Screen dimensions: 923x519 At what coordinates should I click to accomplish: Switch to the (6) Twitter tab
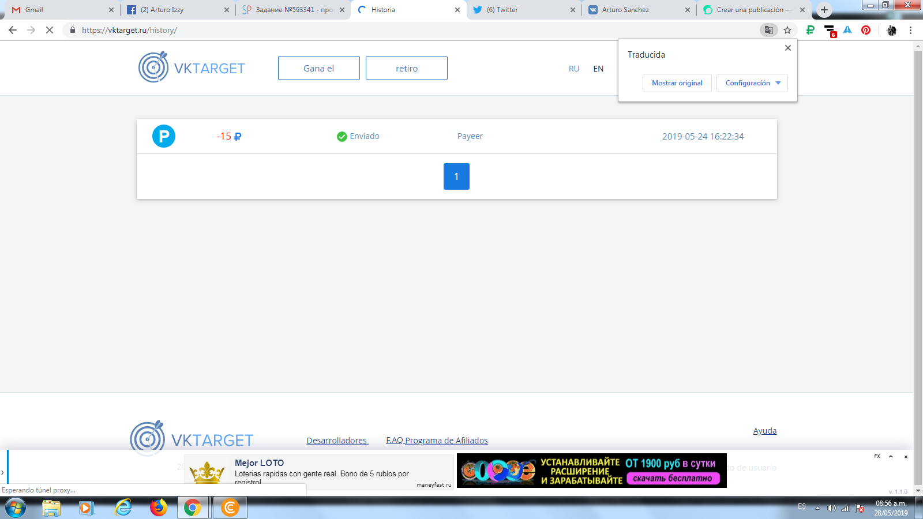point(523,10)
